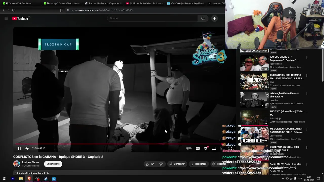Open options menu for cristianghost video
The width and height of the screenshot is (324, 182).
307,94
